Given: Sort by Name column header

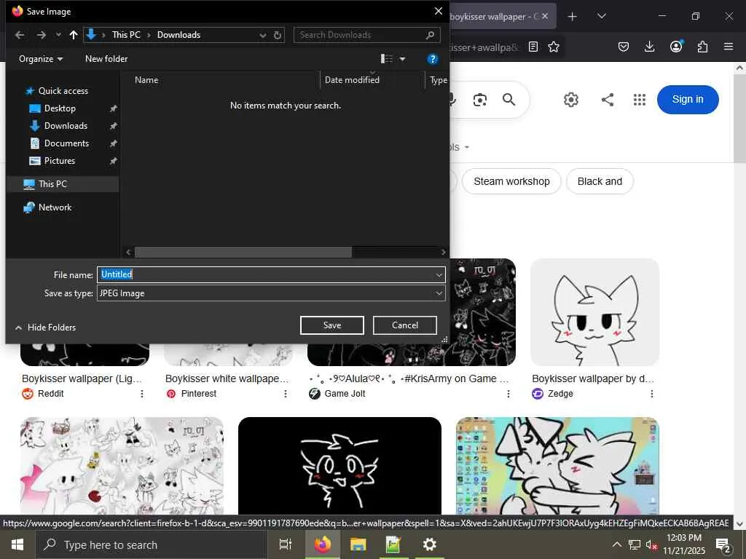Looking at the screenshot, I should click(146, 80).
